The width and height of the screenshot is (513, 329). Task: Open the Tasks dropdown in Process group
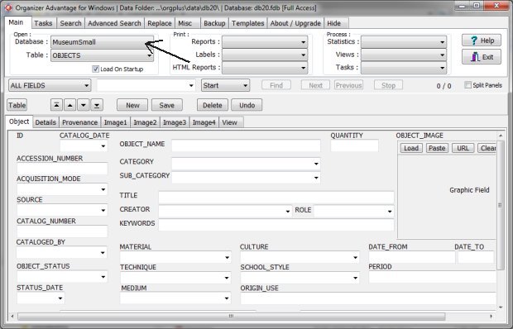coord(404,68)
